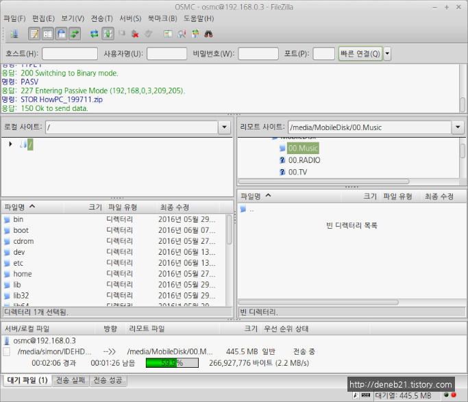The image size is (468, 402).
Task: Open the 파일(F) menu
Action: 14,18
